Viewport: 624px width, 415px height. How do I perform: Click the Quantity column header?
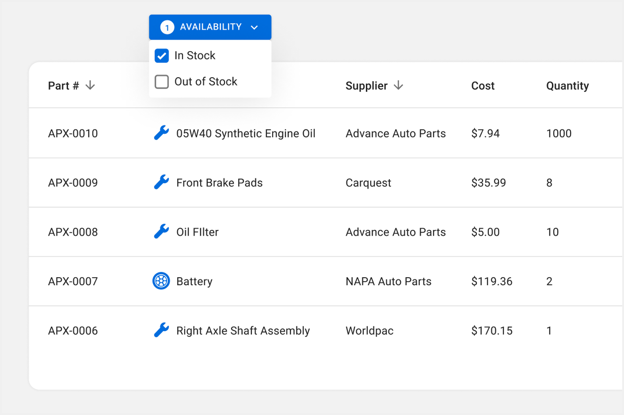tap(567, 86)
